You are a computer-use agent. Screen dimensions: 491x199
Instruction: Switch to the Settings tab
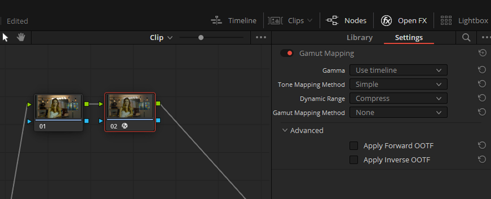tap(409, 38)
